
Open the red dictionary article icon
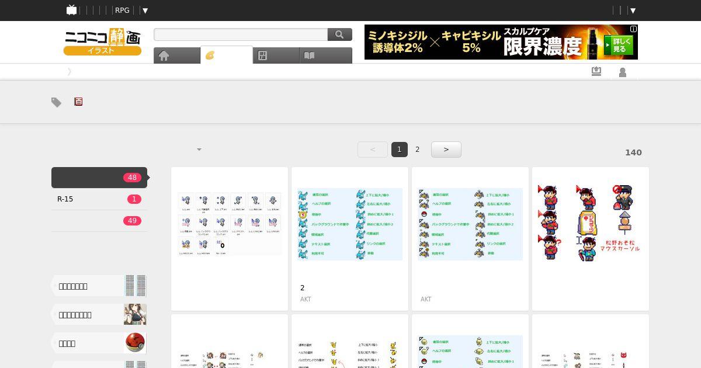pyautogui.click(x=78, y=102)
